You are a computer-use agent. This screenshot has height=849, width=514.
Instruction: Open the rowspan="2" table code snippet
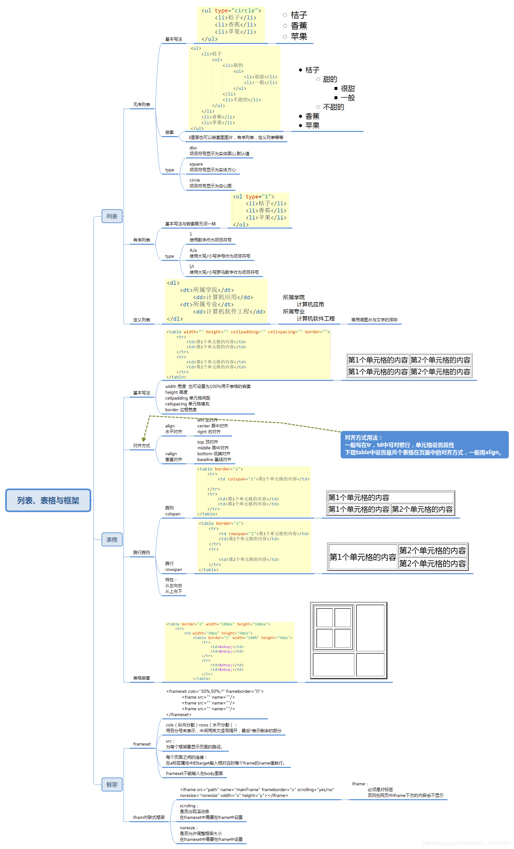254,546
